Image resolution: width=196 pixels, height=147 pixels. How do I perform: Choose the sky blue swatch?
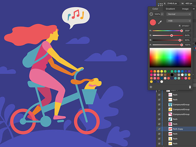(179, 71)
